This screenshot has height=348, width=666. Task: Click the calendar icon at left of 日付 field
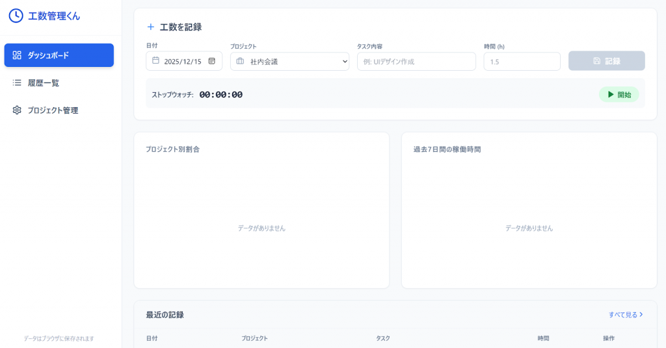[155, 60]
